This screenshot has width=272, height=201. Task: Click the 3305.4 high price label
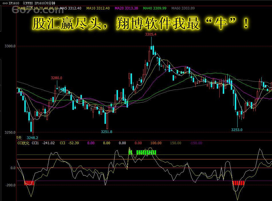(x=151, y=34)
